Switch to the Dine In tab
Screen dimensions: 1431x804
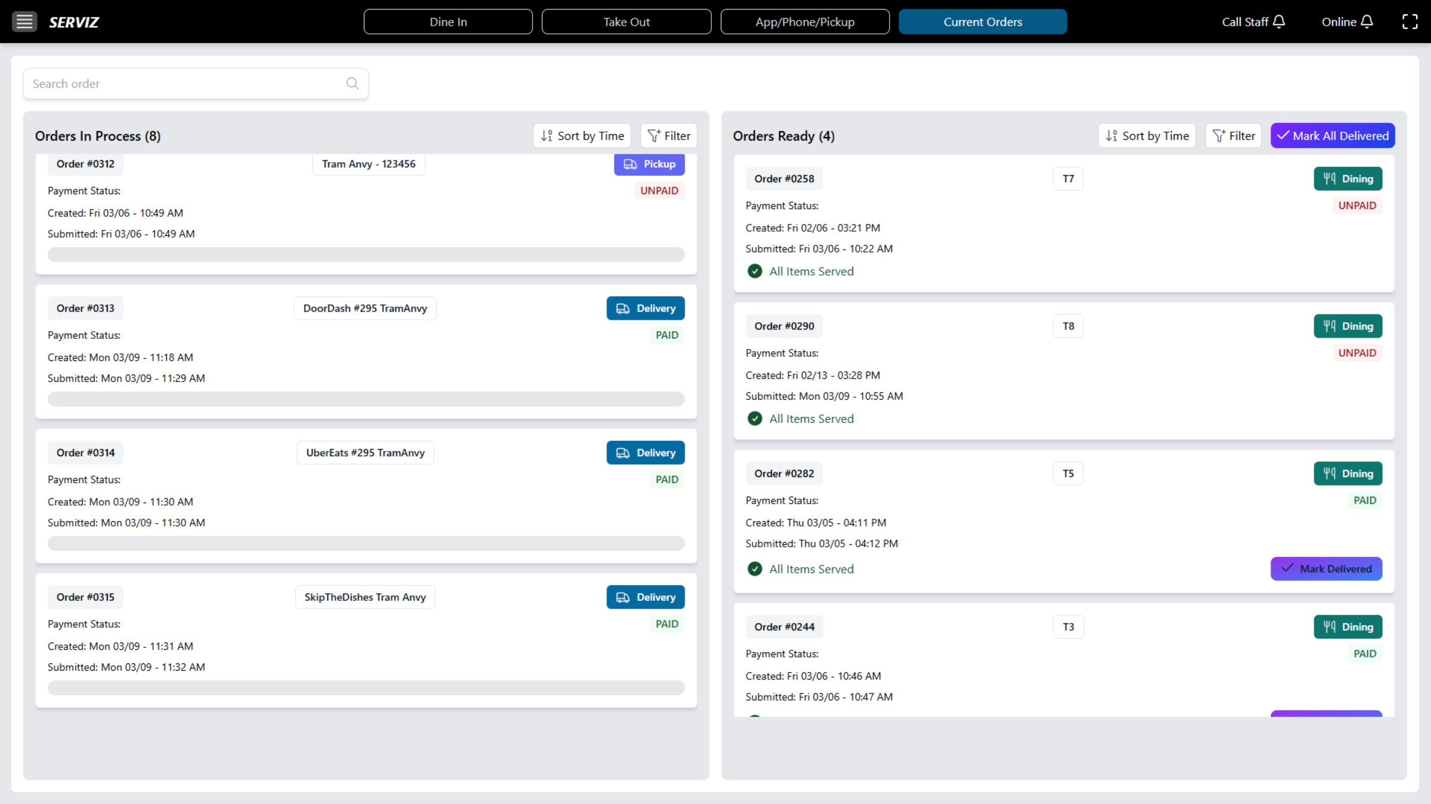(x=448, y=21)
